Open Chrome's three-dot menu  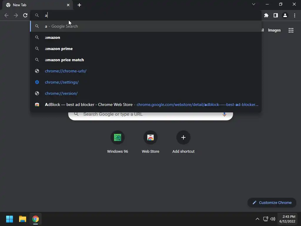(295, 15)
